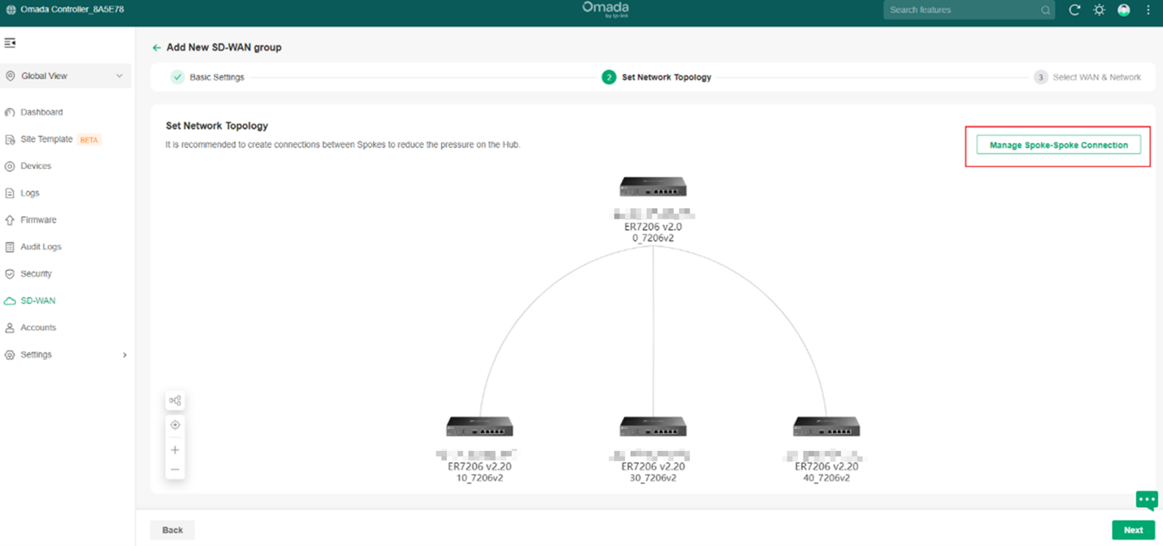The image size is (1163, 546).
Task: Expand Settings submenu arrow
Action: tap(124, 355)
